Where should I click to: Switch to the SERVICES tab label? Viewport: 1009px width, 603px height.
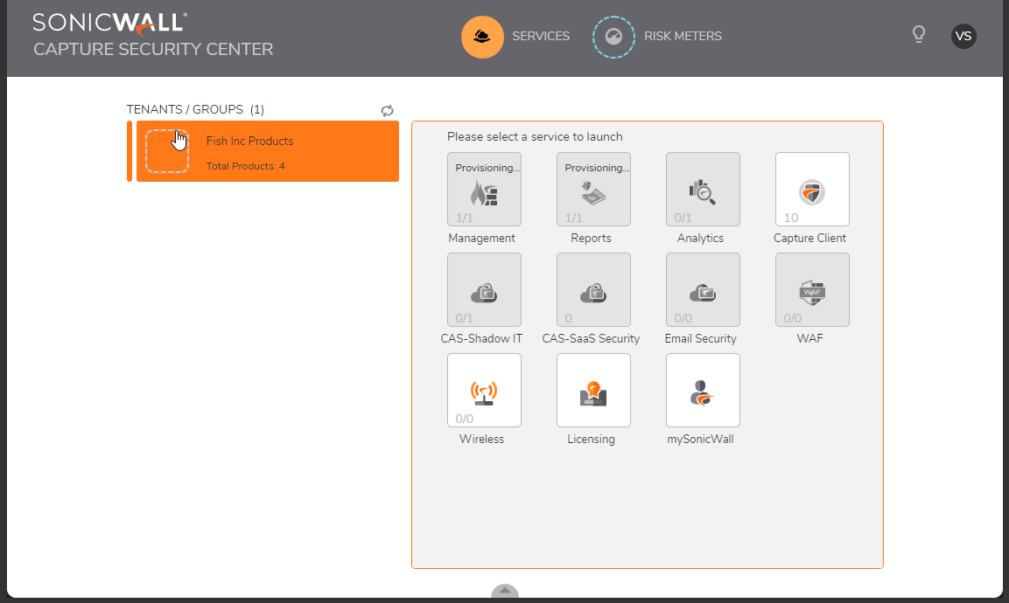(541, 36)
